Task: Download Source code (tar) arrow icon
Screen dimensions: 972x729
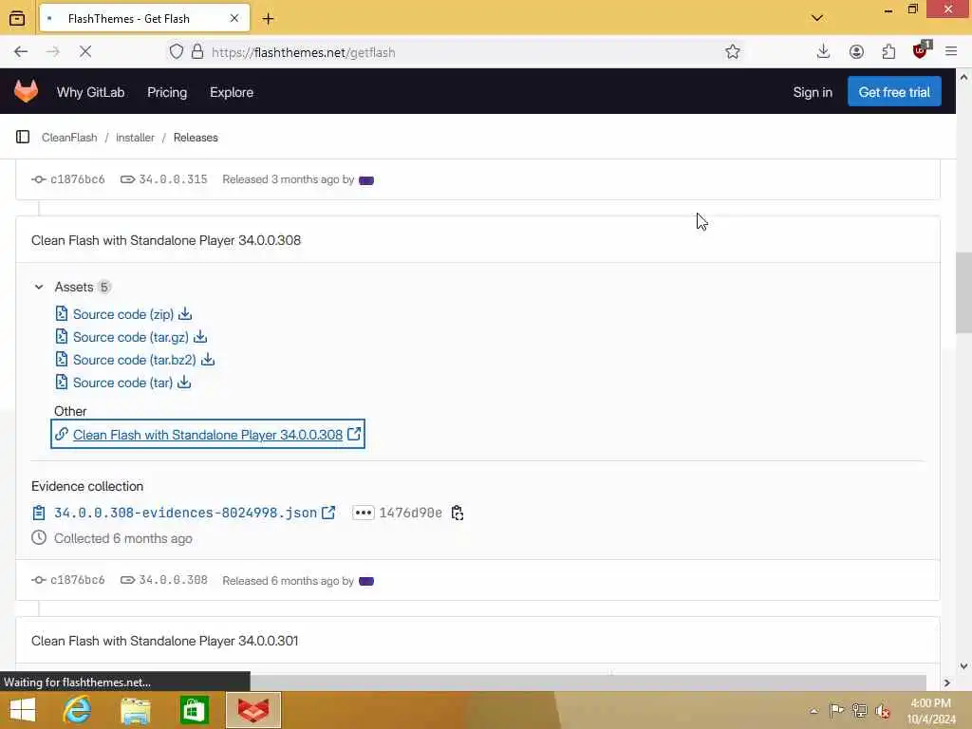Action: 184,383
